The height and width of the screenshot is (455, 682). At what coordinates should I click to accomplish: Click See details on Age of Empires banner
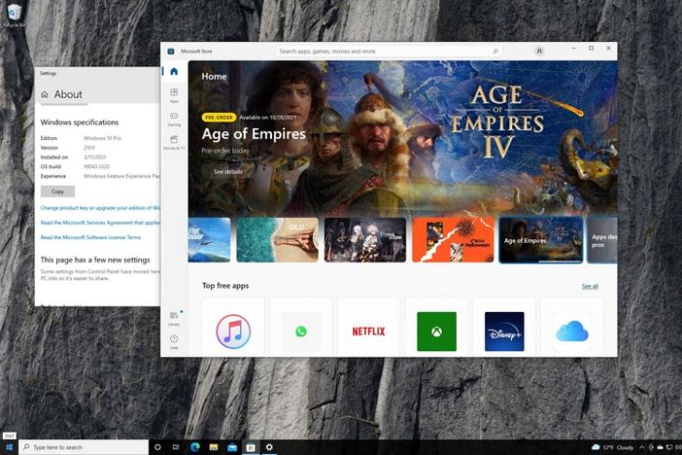pos(228,171)
